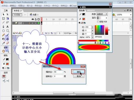Open the gradient 类型 dropdown
The image size is (134, 100).
pyautogui.click(x=102, y=14)
